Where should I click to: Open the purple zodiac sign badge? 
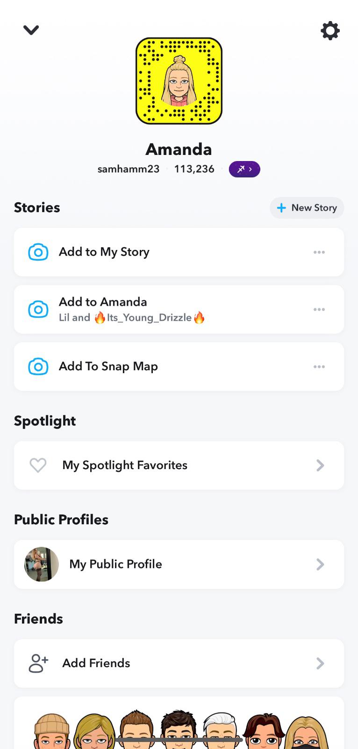coord(244,169)
